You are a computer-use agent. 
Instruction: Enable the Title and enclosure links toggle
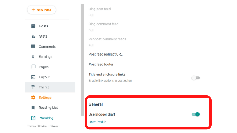click(196, 78)
